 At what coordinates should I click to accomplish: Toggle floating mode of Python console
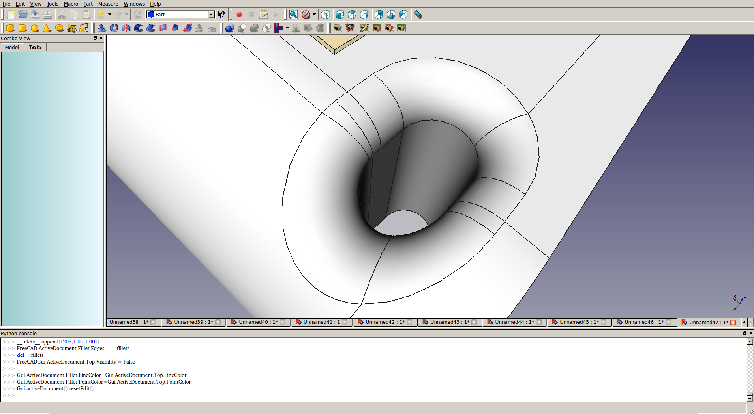(x=745, y=333)
